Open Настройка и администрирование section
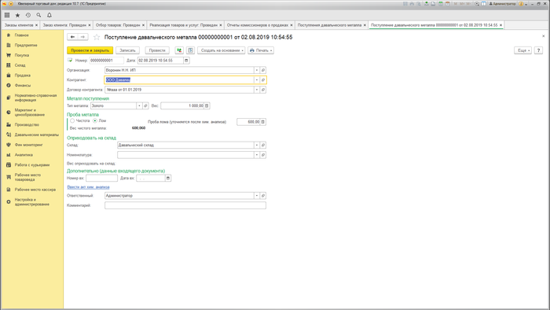The image size is (550, 310). pos(31,202)
